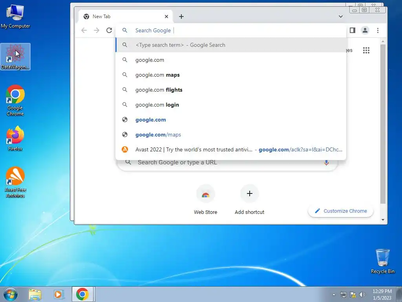Open the Windows Start button

pyautogui.click(x=10, y=294)
